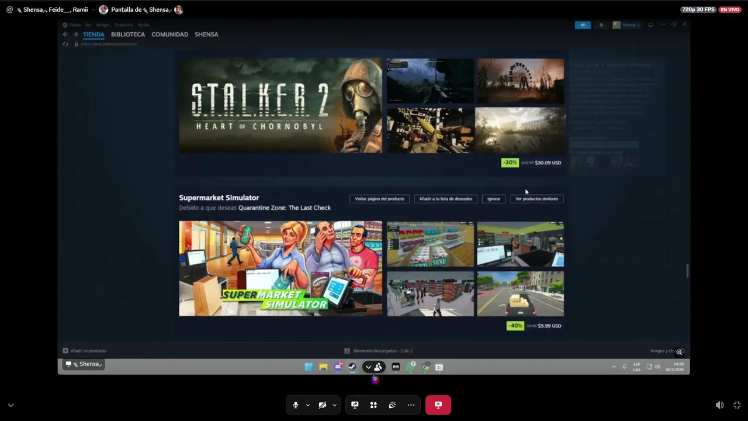
Task: Open File Explorer in shared taskbar
Action: [323, 367]
